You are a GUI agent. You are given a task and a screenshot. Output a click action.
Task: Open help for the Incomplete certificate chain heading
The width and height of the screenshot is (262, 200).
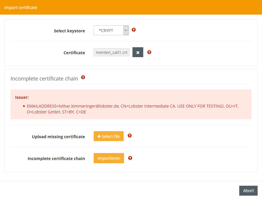83,77
